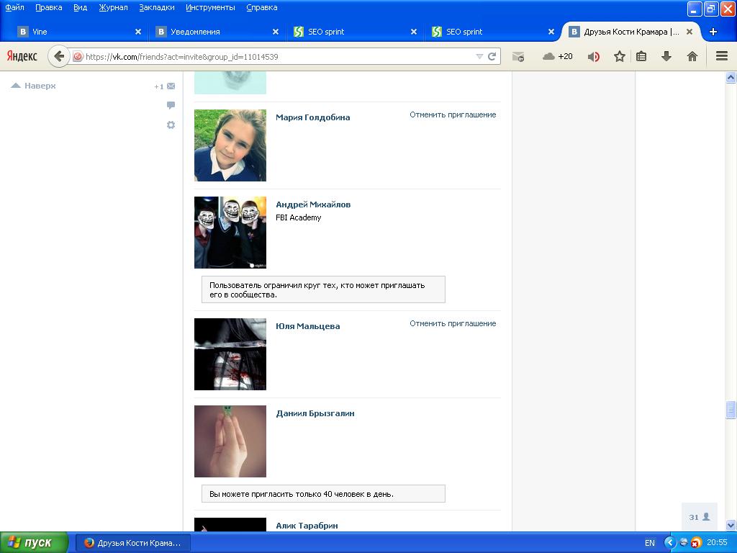
Task: Close the second SEO sprint tab
Action: [551, 32]
